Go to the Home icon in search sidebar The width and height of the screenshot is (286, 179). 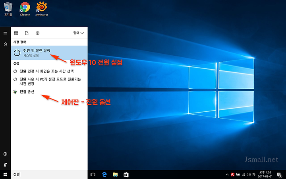tap(5, 44)
